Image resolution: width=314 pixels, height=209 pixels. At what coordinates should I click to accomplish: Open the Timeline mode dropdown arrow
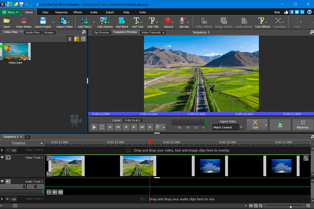click(42, 143)
